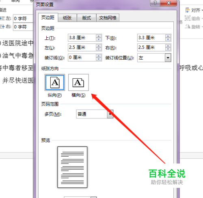Switch to the 纸张 tab
Viewport: 203px width, 198px height.
coord(67,18)
